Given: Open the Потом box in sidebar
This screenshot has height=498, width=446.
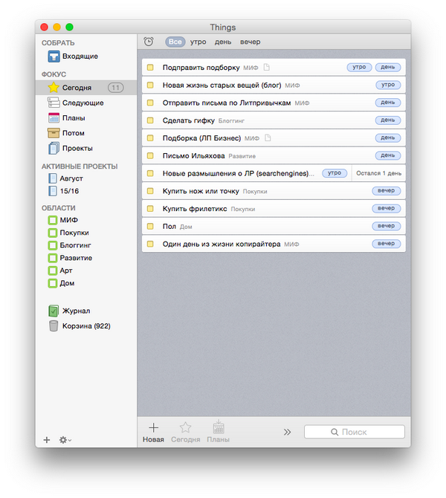Looking at the screenshot, I should [54, 133].
